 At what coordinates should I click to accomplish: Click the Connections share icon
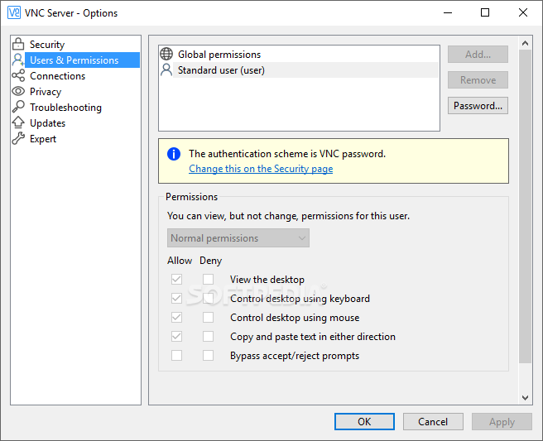[18, 75]
